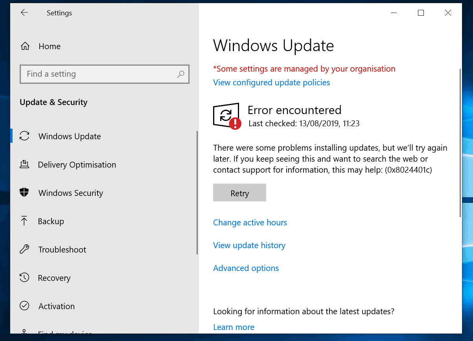The image size is (473, 341).
Task: Open View configured update policies
Action: coord(271,82)
